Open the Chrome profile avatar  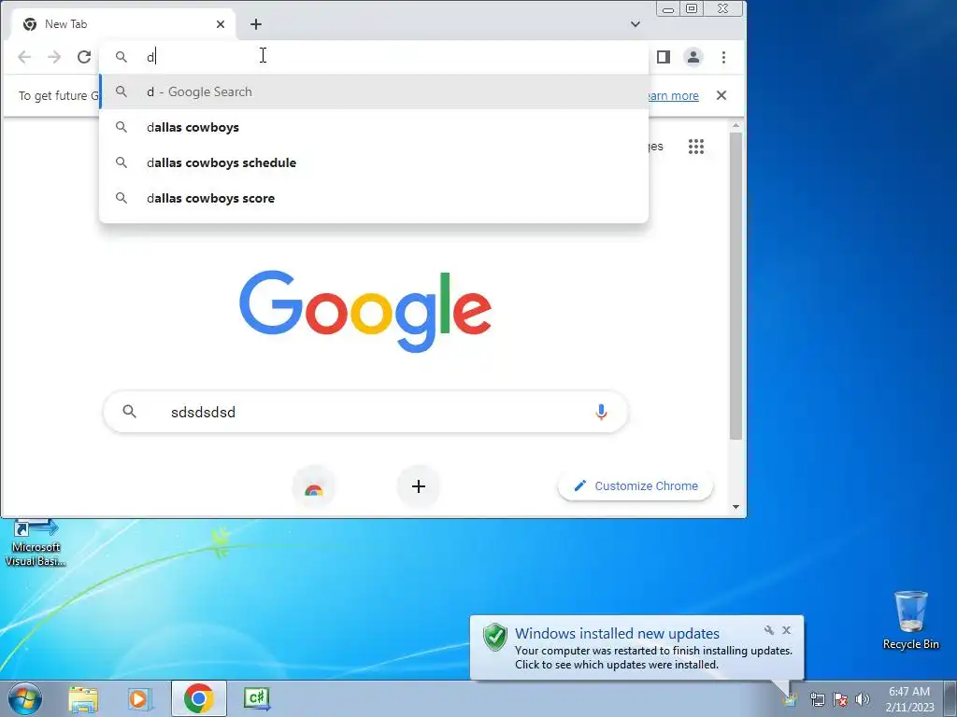pos(693,57)
